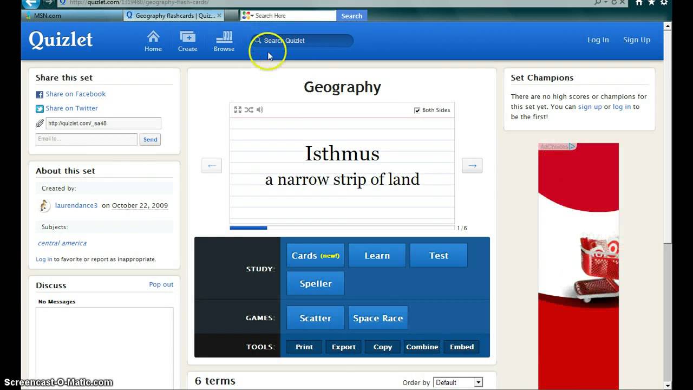Click the browser address bar URL
693x390 pixels.
click(x=140, y=3)
